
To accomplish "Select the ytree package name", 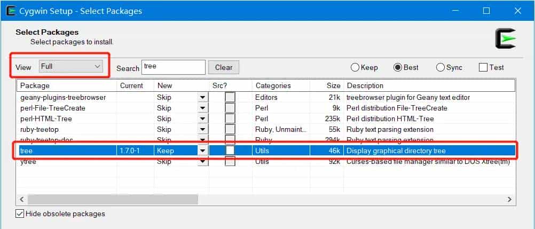I will (x=28, y=161).
